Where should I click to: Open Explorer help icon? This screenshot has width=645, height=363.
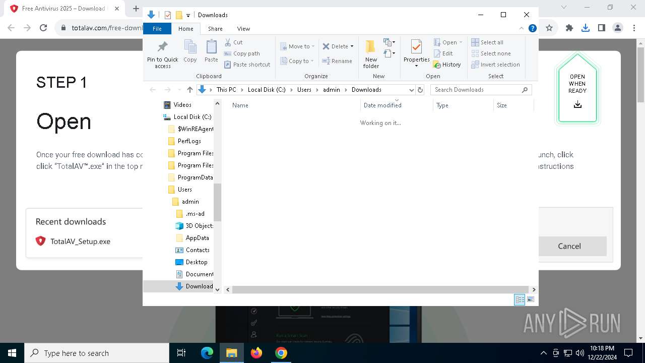click(532, 28)
